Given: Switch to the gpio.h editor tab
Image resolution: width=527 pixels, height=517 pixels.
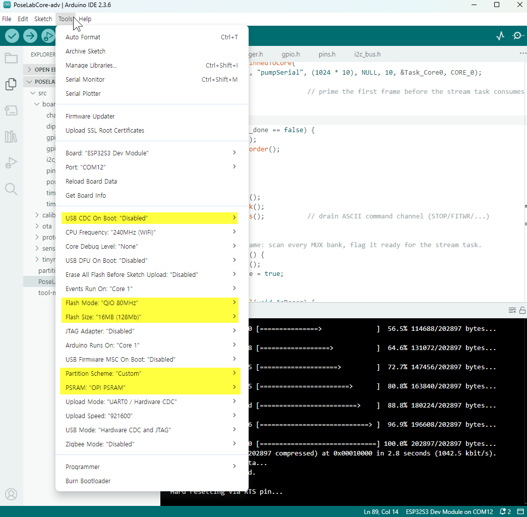Looking at the screenshot, I should coord(290,54).
